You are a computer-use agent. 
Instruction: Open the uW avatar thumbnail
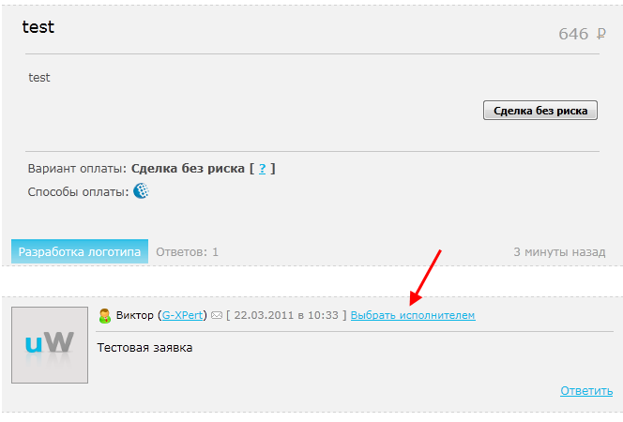50,344
